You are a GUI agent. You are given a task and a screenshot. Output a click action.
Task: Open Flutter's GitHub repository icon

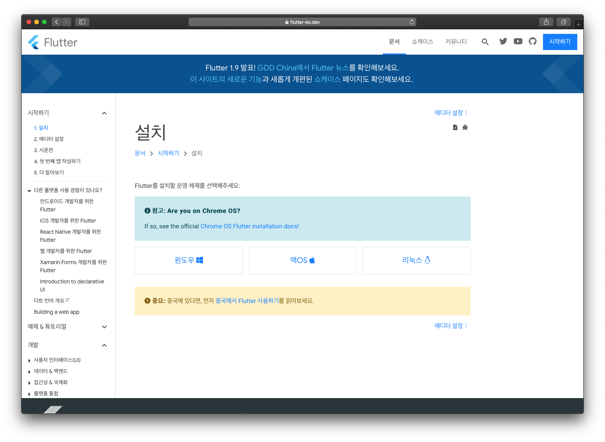[533, 41]
